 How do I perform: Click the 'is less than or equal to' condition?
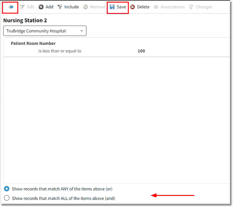tap(60, 51)
